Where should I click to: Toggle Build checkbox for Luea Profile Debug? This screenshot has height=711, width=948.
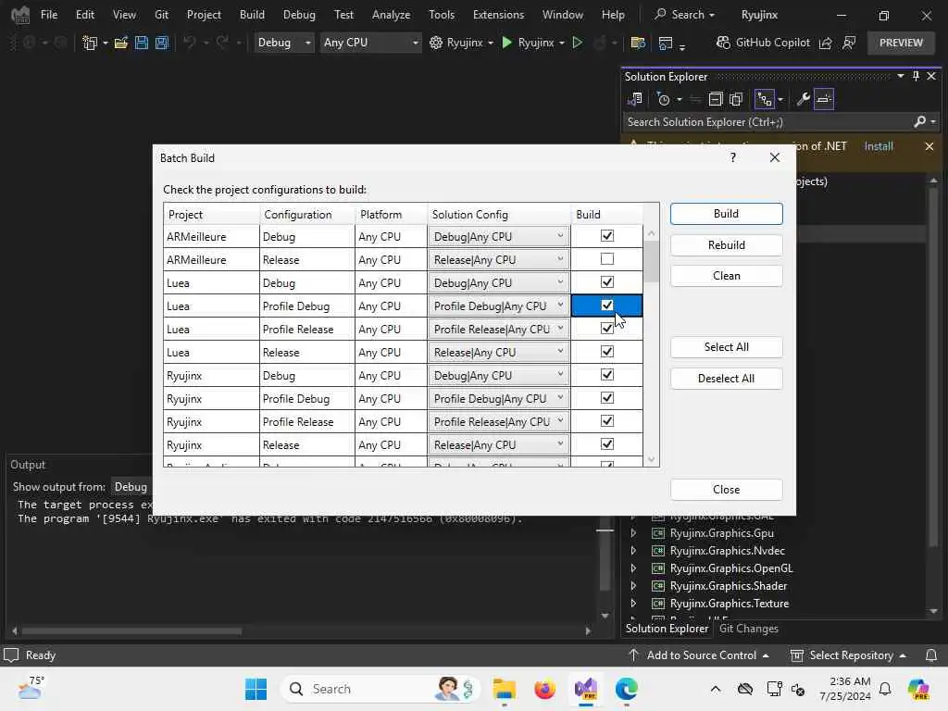pyautogui.click(x=607, y=306)
